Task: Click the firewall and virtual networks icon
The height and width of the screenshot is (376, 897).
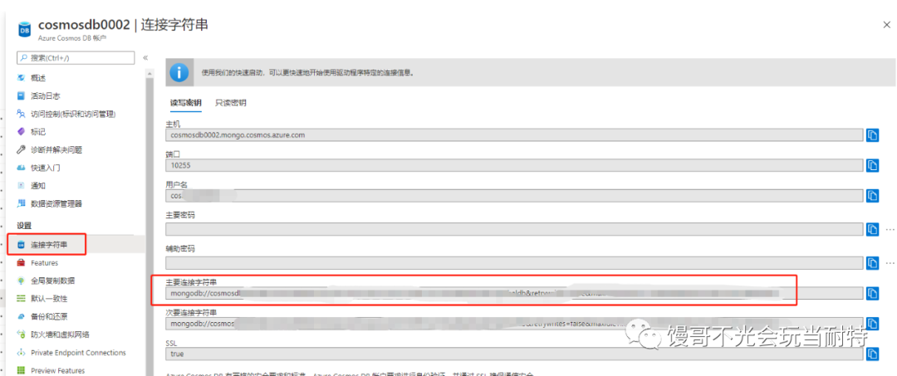Action: pyautogui.click(x=22, y=334)
